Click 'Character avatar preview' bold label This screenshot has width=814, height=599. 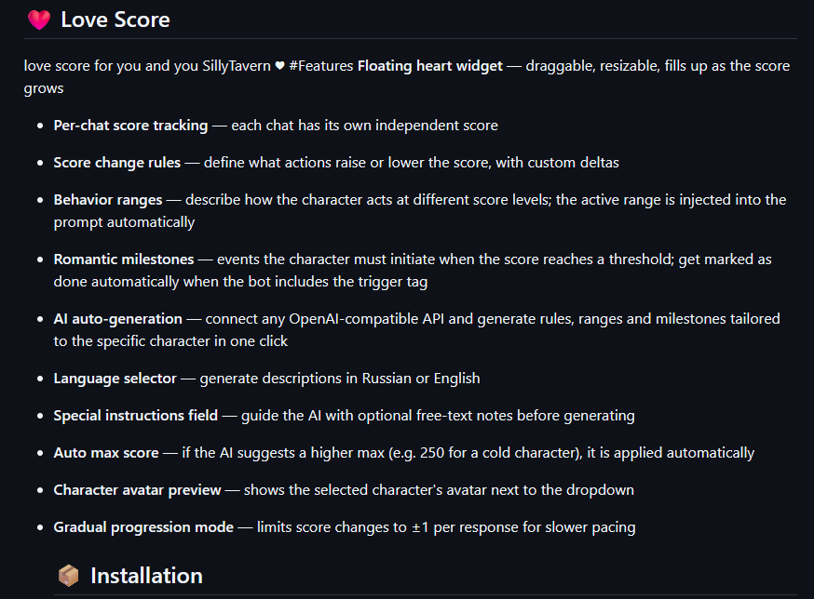click(x=137, y=490)
